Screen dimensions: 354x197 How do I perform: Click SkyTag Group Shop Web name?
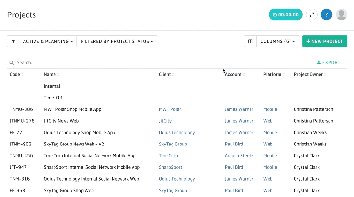click(x=69, y=191)
